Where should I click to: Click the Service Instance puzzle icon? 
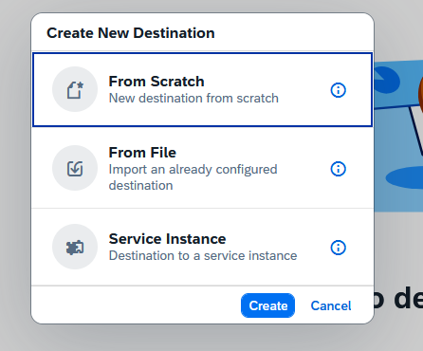point(75,247)
